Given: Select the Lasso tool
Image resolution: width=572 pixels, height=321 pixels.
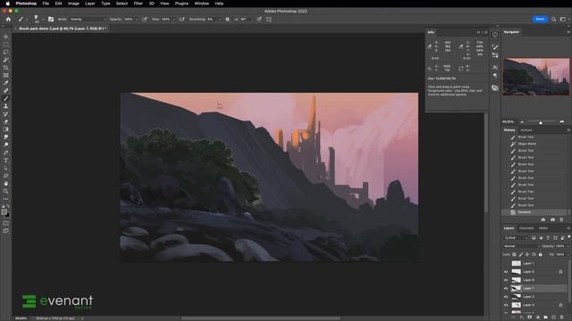Looking at the screenshot, I should [6, 52].
